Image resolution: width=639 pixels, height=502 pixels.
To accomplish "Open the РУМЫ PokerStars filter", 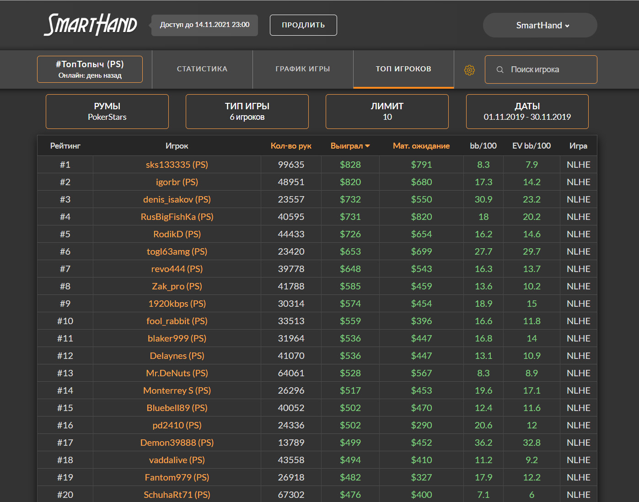I will [107, 112].
